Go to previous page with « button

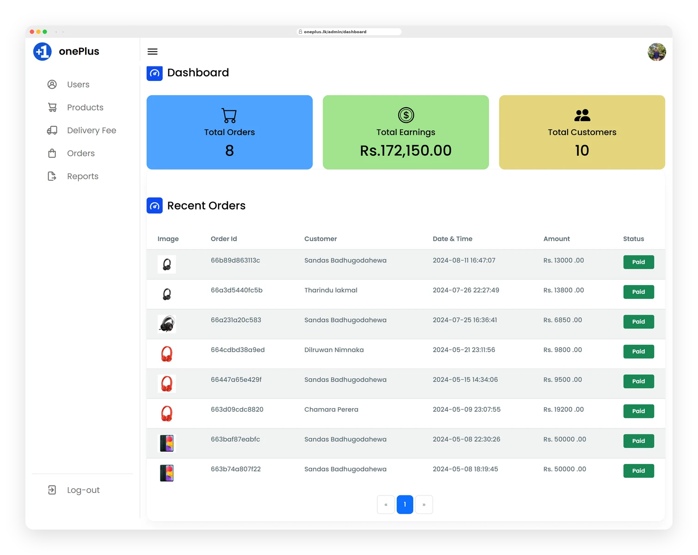386,505
